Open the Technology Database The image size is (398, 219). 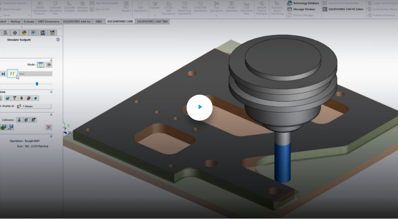[303, 3]
